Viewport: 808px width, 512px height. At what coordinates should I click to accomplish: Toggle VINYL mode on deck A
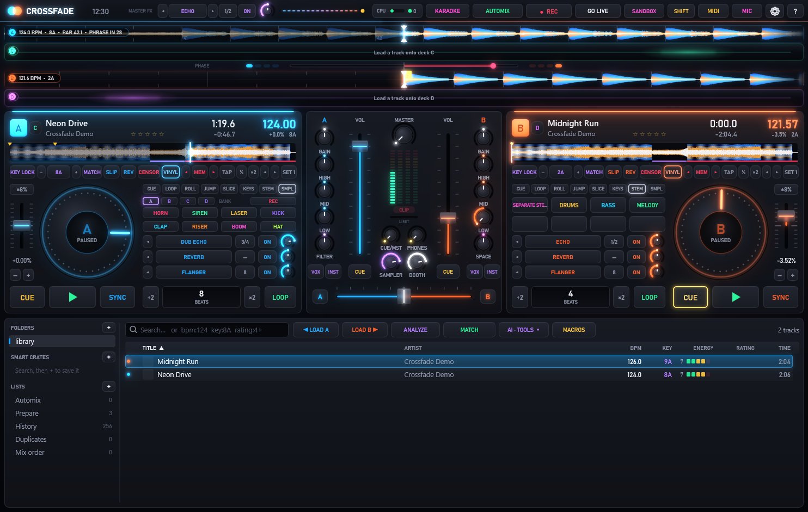pyautogui.click(x=171, y=172)
